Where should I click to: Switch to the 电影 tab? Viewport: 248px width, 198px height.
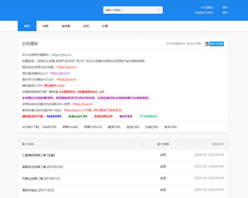click(45, 26)
